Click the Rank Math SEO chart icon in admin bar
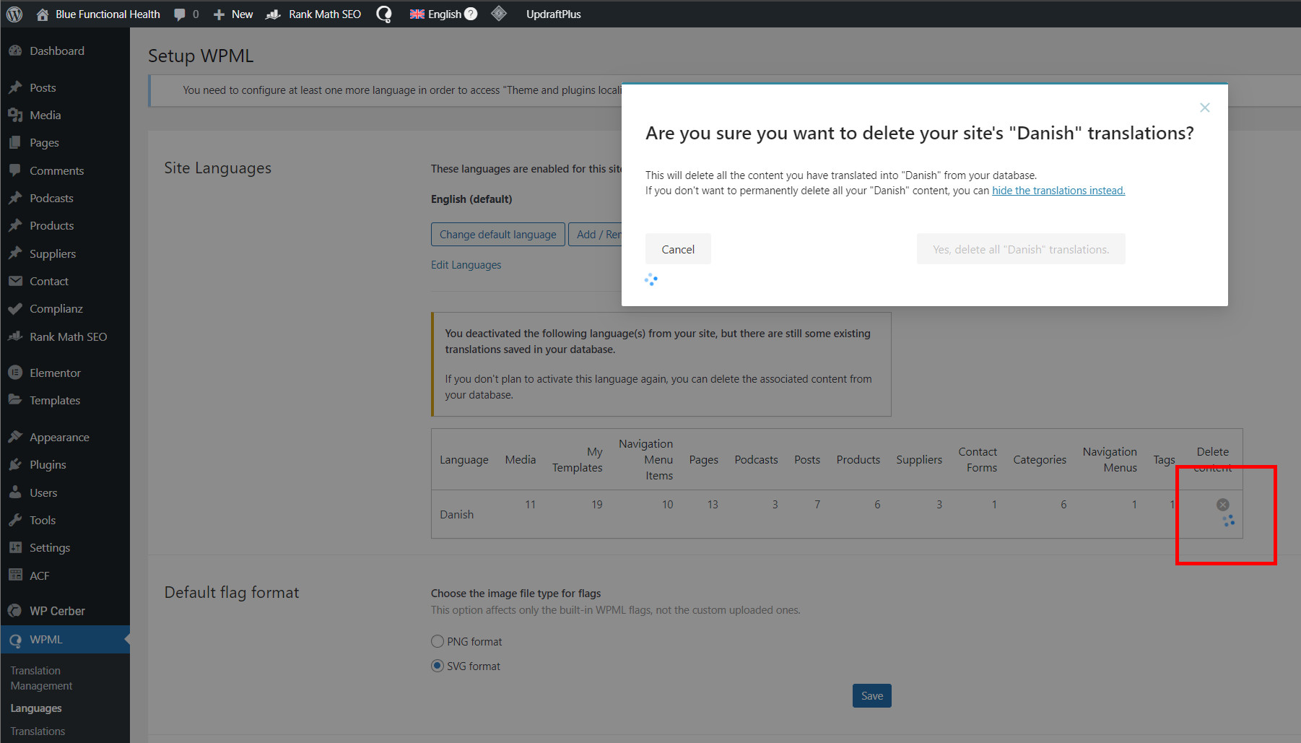 click(273, 14)
